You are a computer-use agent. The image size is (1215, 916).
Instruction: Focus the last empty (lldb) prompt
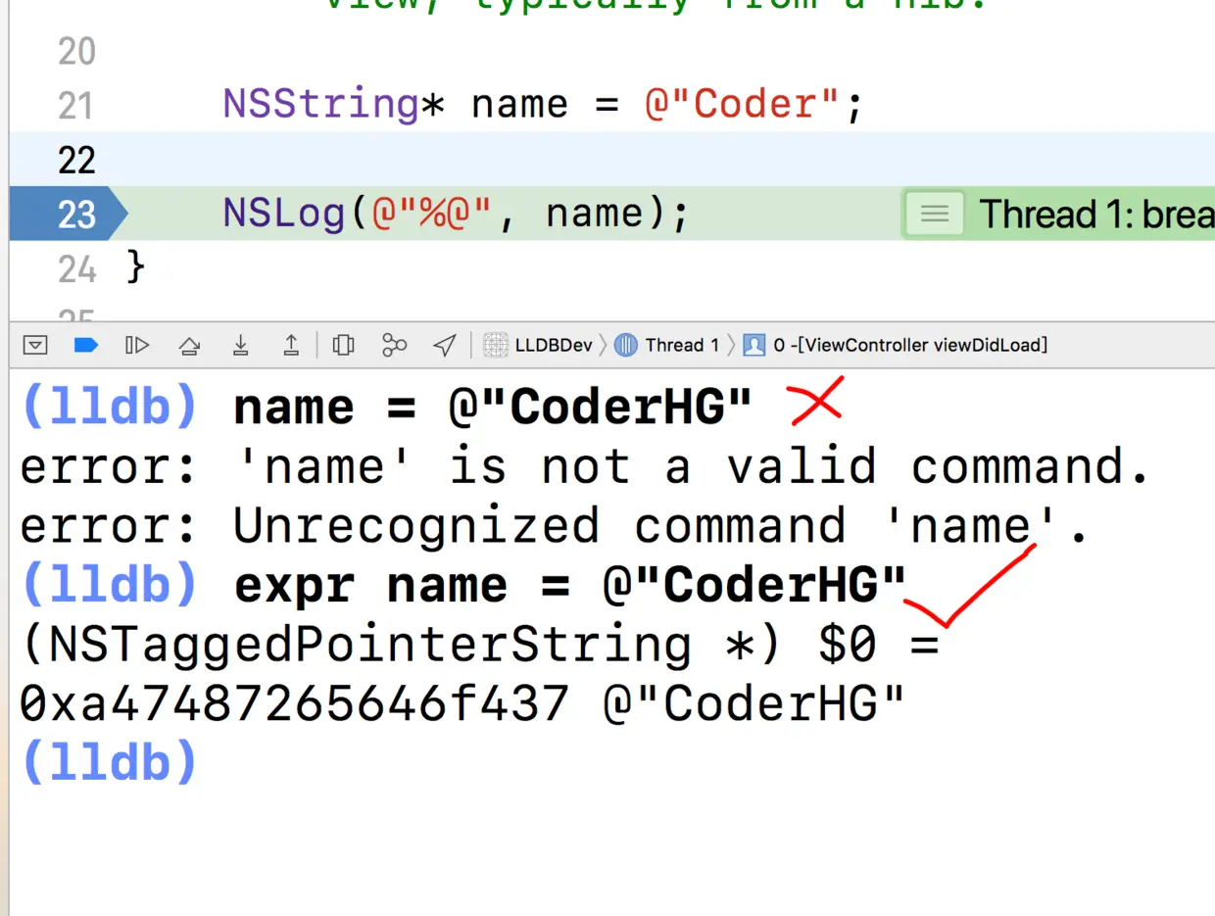(x=109, y=763)
